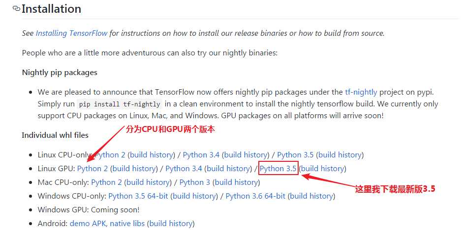Open Linux CPU-only Python 3.4 wheel link
This screenshot has height=230, width=461.
pyautogui.click(x=201, y=154)
